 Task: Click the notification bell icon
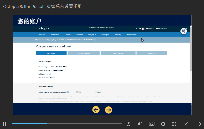(x=136, y=29)
